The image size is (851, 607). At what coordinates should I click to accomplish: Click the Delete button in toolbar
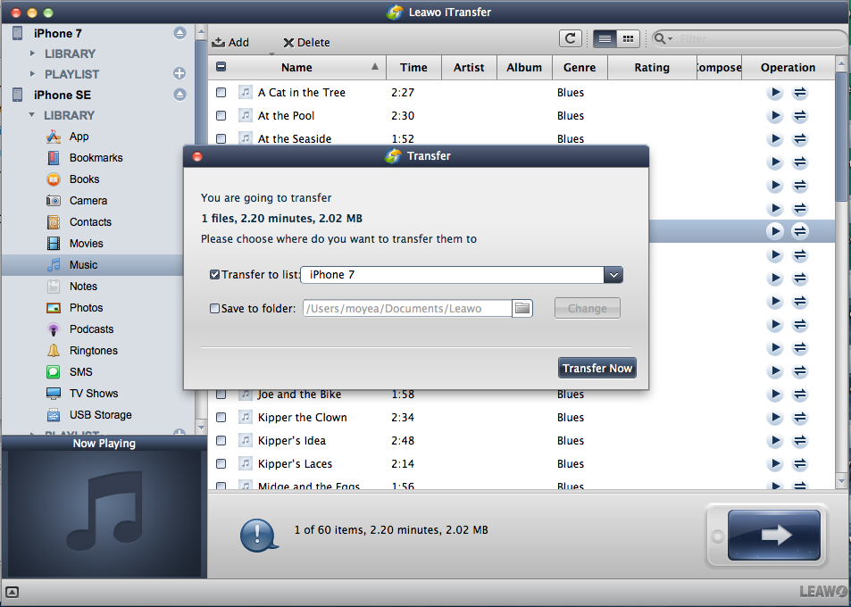click(306, 42)
